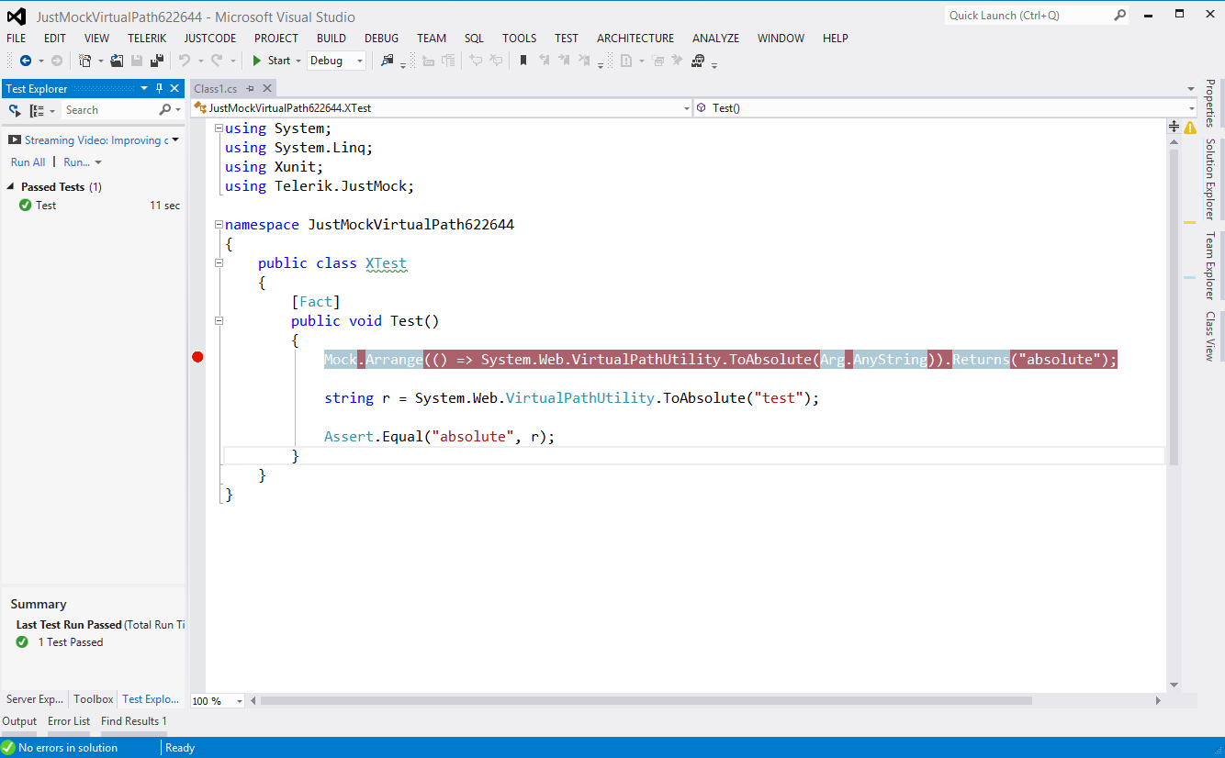Image resolution: width=1225 pixels, height=758 pixels.
Task: Click the bookmark toolbar icon
Action: click(523, 61)
